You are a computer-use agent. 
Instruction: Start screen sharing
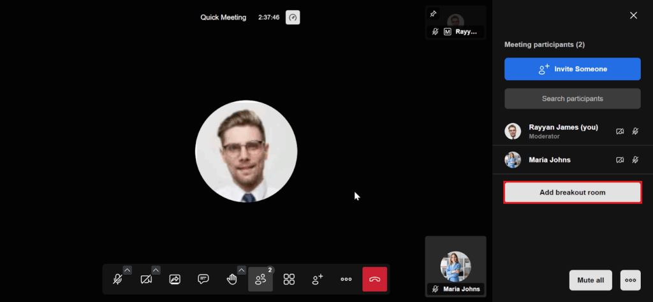175,279
